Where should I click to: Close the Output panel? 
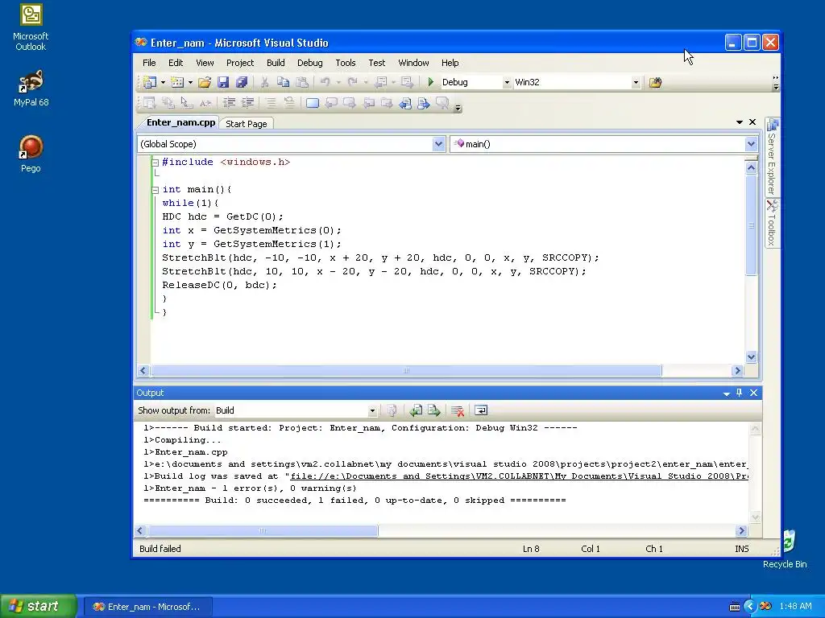pyautogui.click(x=753, y=393)
